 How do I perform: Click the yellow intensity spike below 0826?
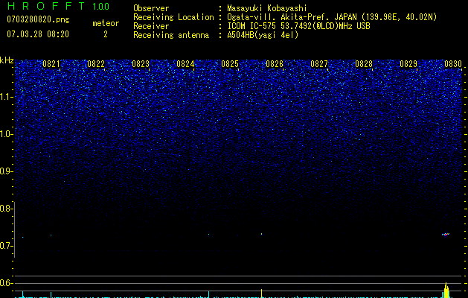pyautogui.click(x=261, y=294)
